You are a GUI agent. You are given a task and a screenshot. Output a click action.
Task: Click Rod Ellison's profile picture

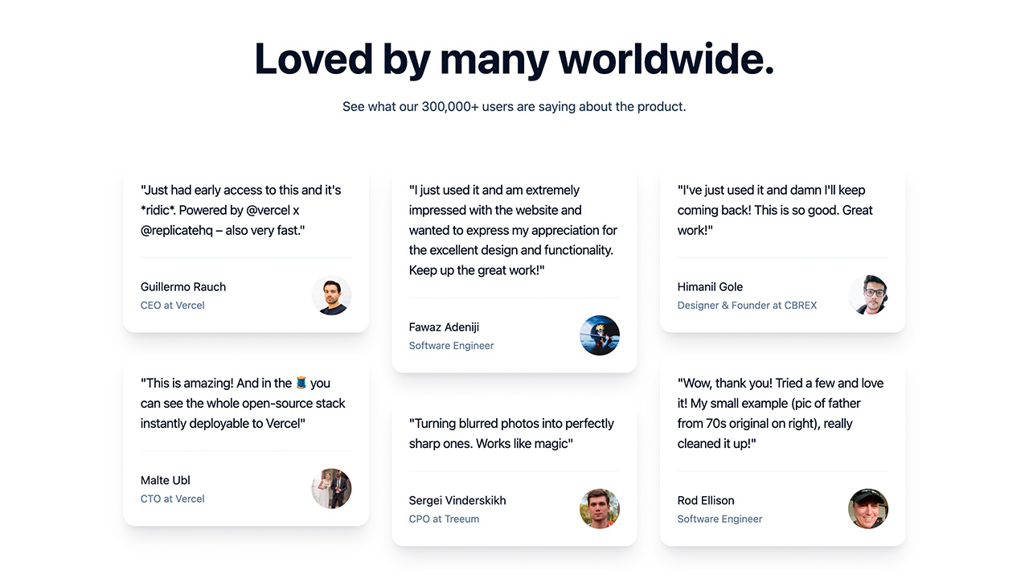[868, 509]
